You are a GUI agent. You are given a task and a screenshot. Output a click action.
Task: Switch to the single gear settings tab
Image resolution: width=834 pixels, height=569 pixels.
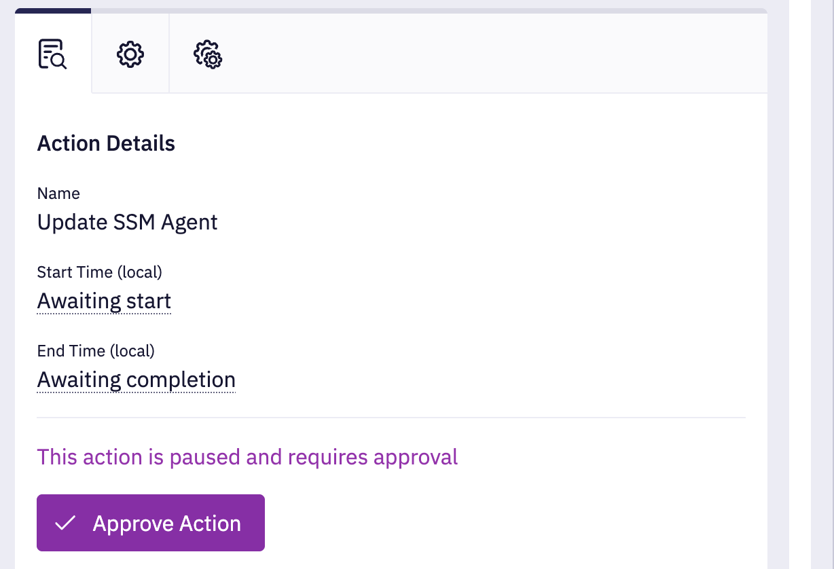coord(130,54)
